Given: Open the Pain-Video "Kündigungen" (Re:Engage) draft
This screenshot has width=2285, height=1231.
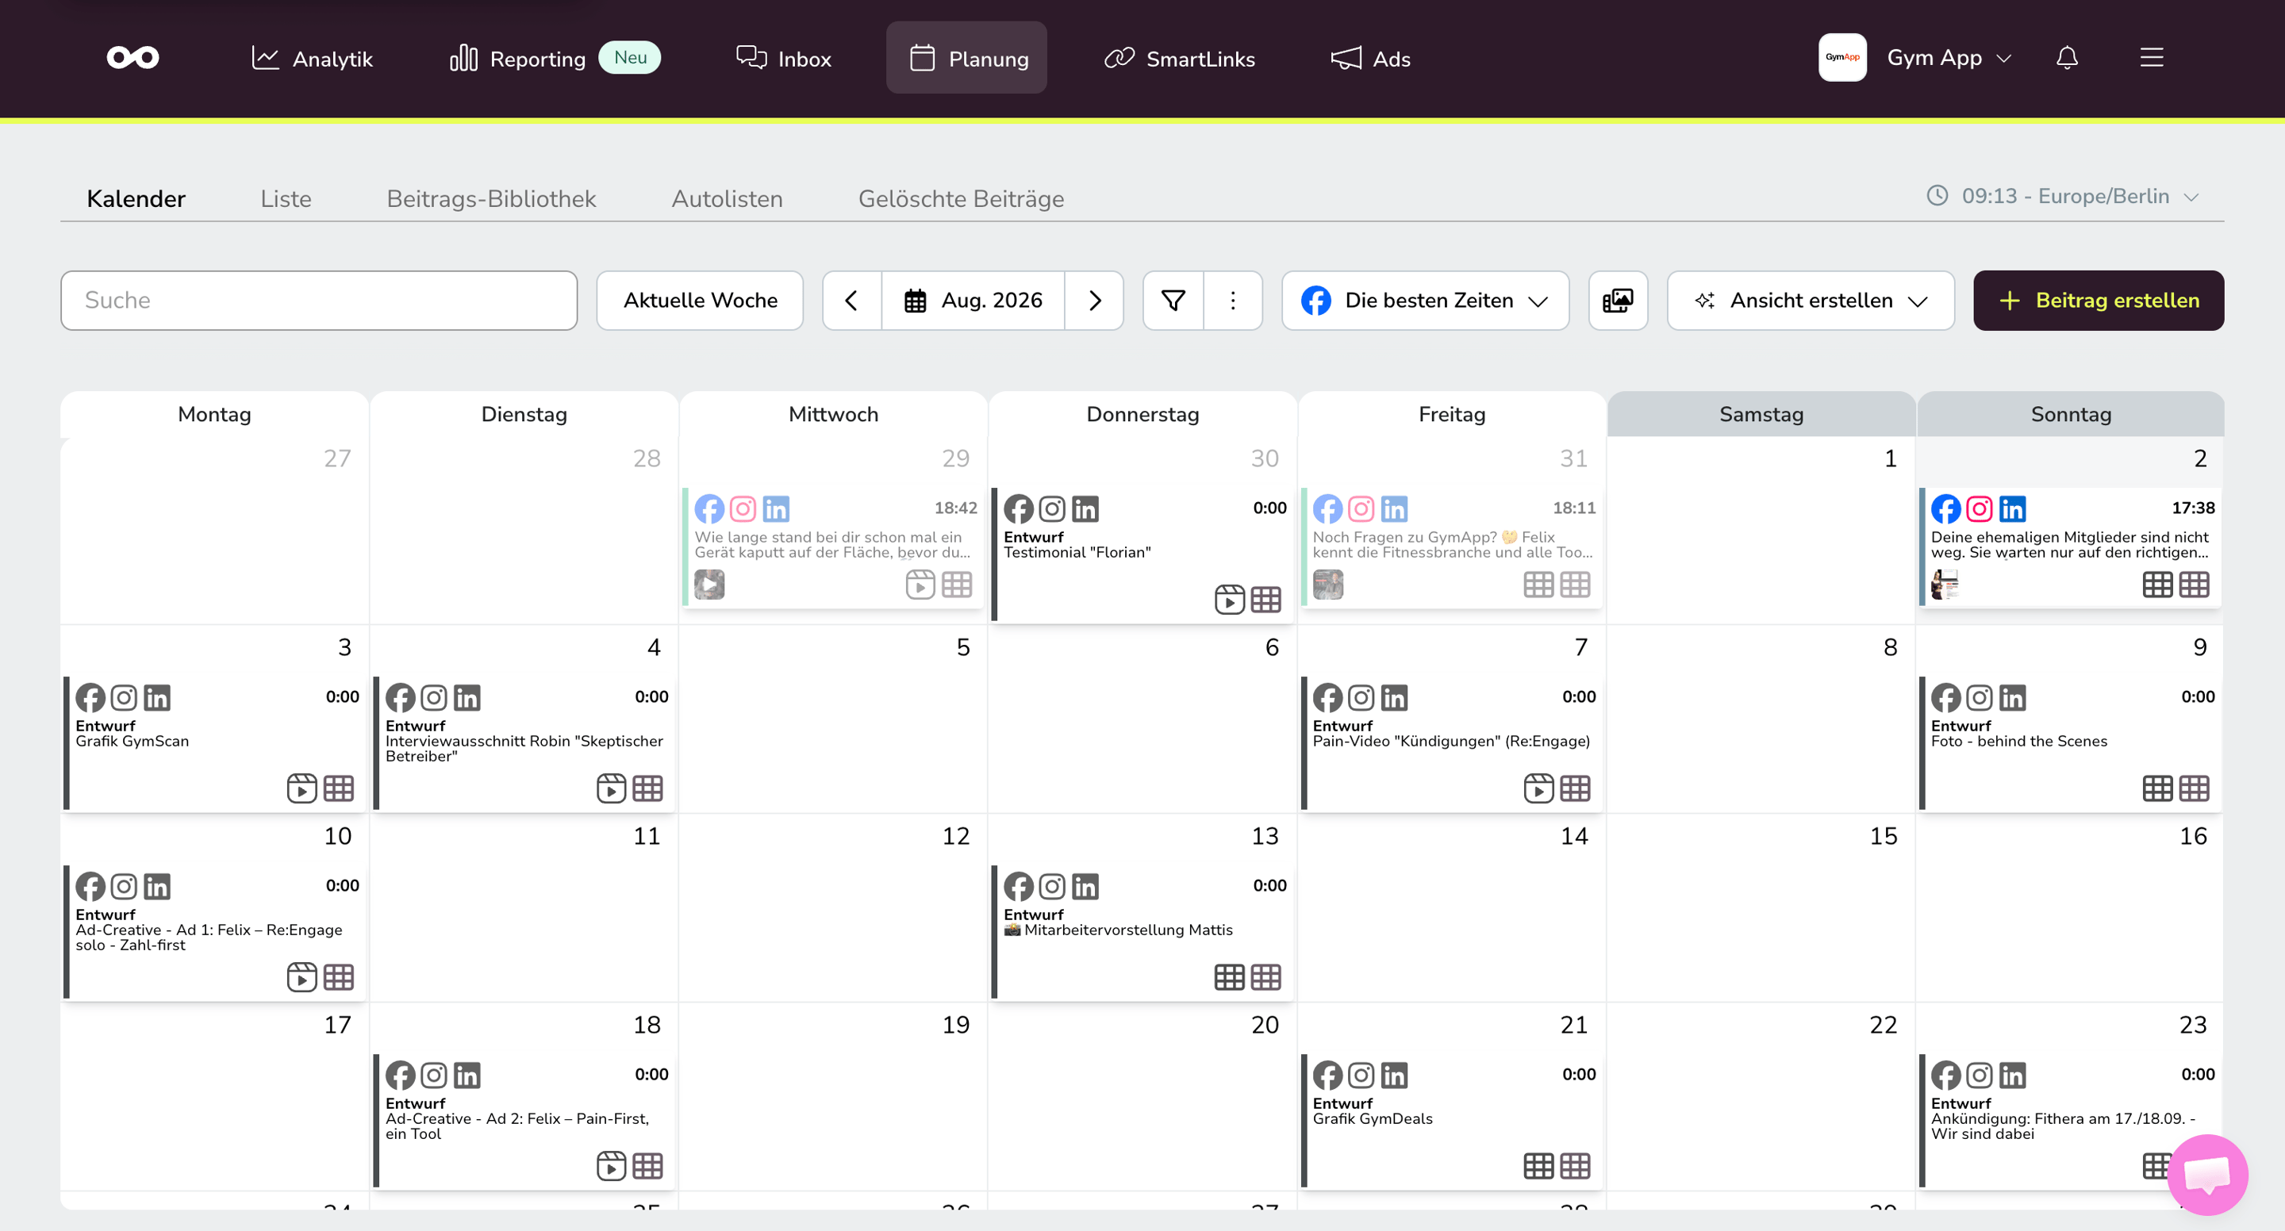Looking at the screenshot, I should [x=1451, y=743].
